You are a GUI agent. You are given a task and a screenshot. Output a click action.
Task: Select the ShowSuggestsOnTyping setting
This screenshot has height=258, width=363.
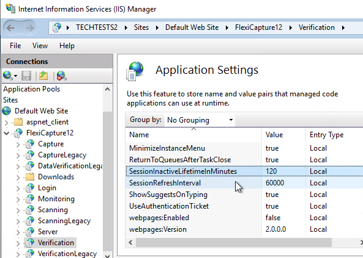pyautogui.click(x=244, y=195)
